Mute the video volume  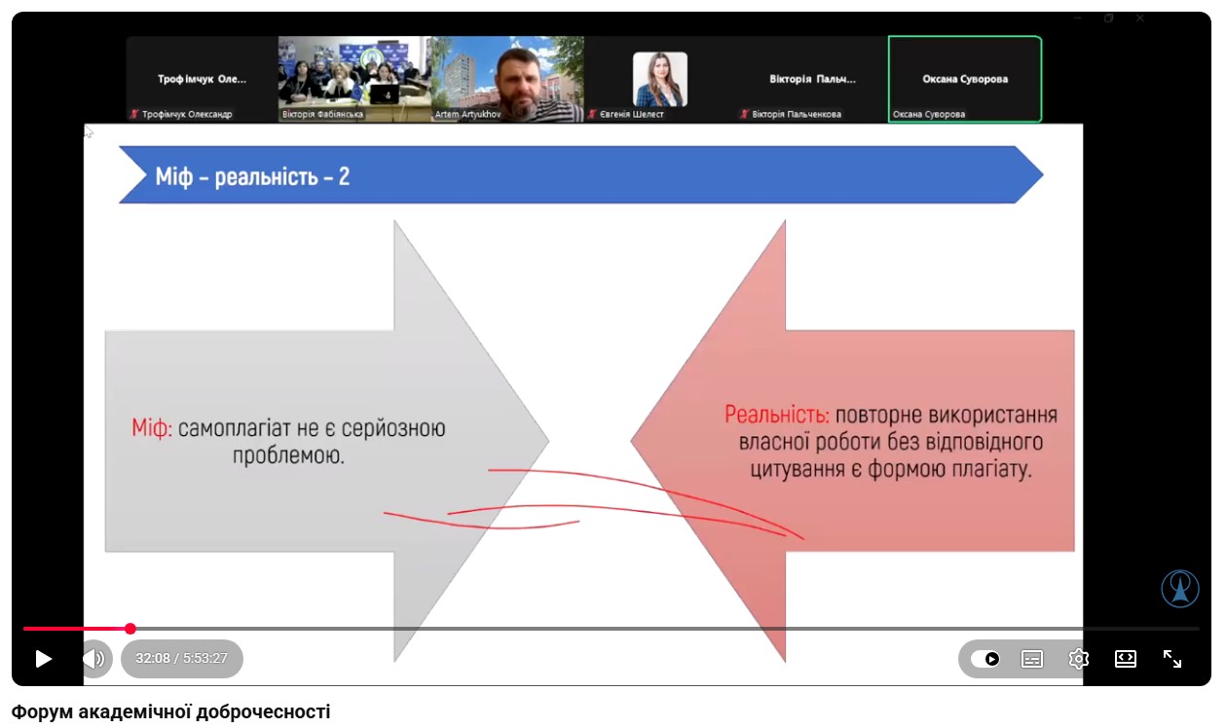pos(95,659)
